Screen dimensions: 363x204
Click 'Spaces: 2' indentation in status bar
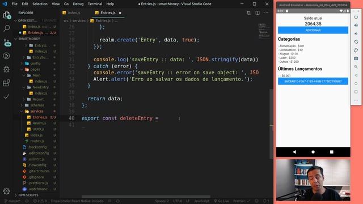tap(162, 201)
